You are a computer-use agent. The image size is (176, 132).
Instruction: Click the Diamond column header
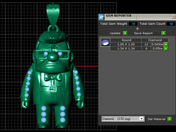(x=155, y=40)
